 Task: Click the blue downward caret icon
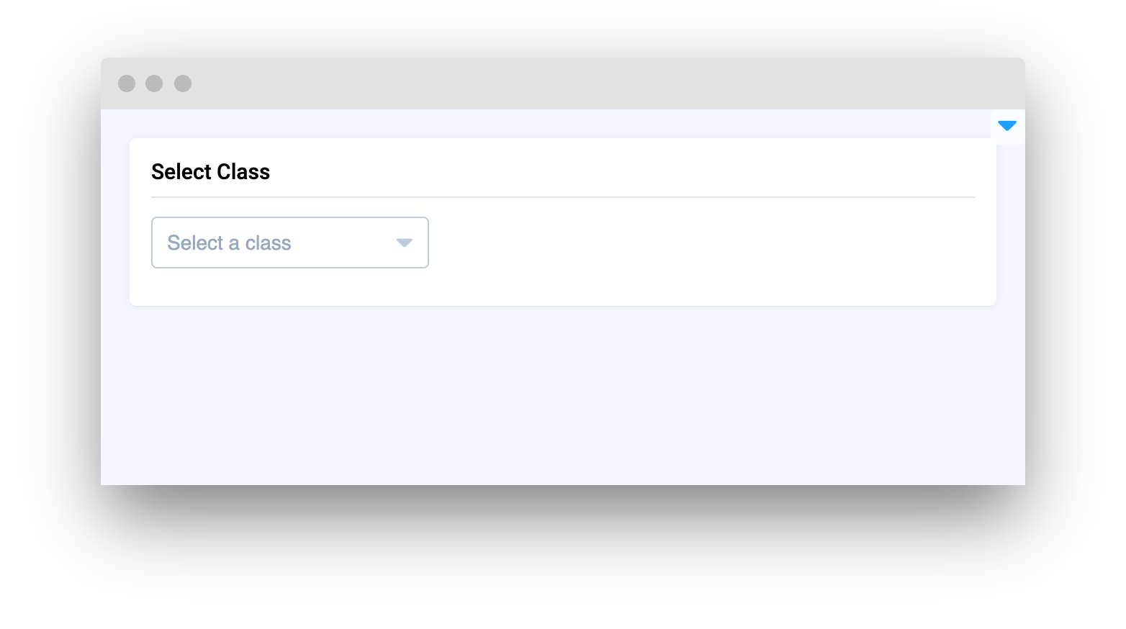[x=1006, y=126]
